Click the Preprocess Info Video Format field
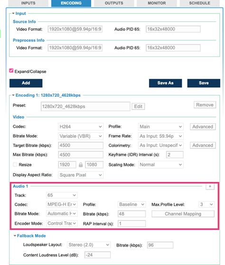The height and width of the screenshot is (265, 225). pyautogui.click(x=75, y=48)
